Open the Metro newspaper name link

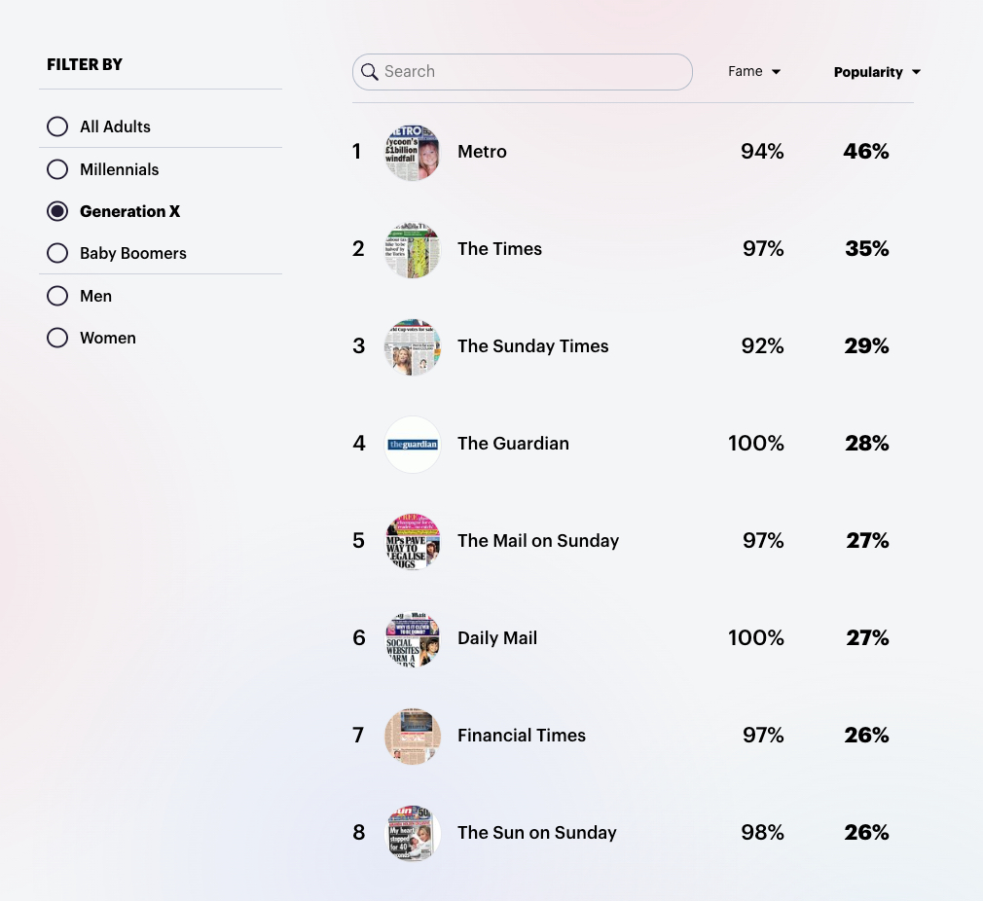click(482, 152)
